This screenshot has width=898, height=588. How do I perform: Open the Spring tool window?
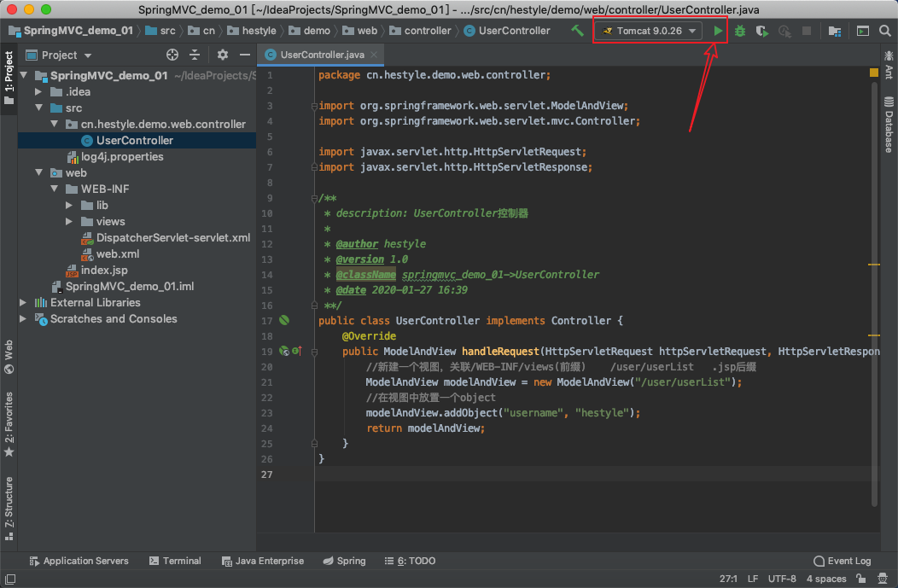(x=344, y=561)
